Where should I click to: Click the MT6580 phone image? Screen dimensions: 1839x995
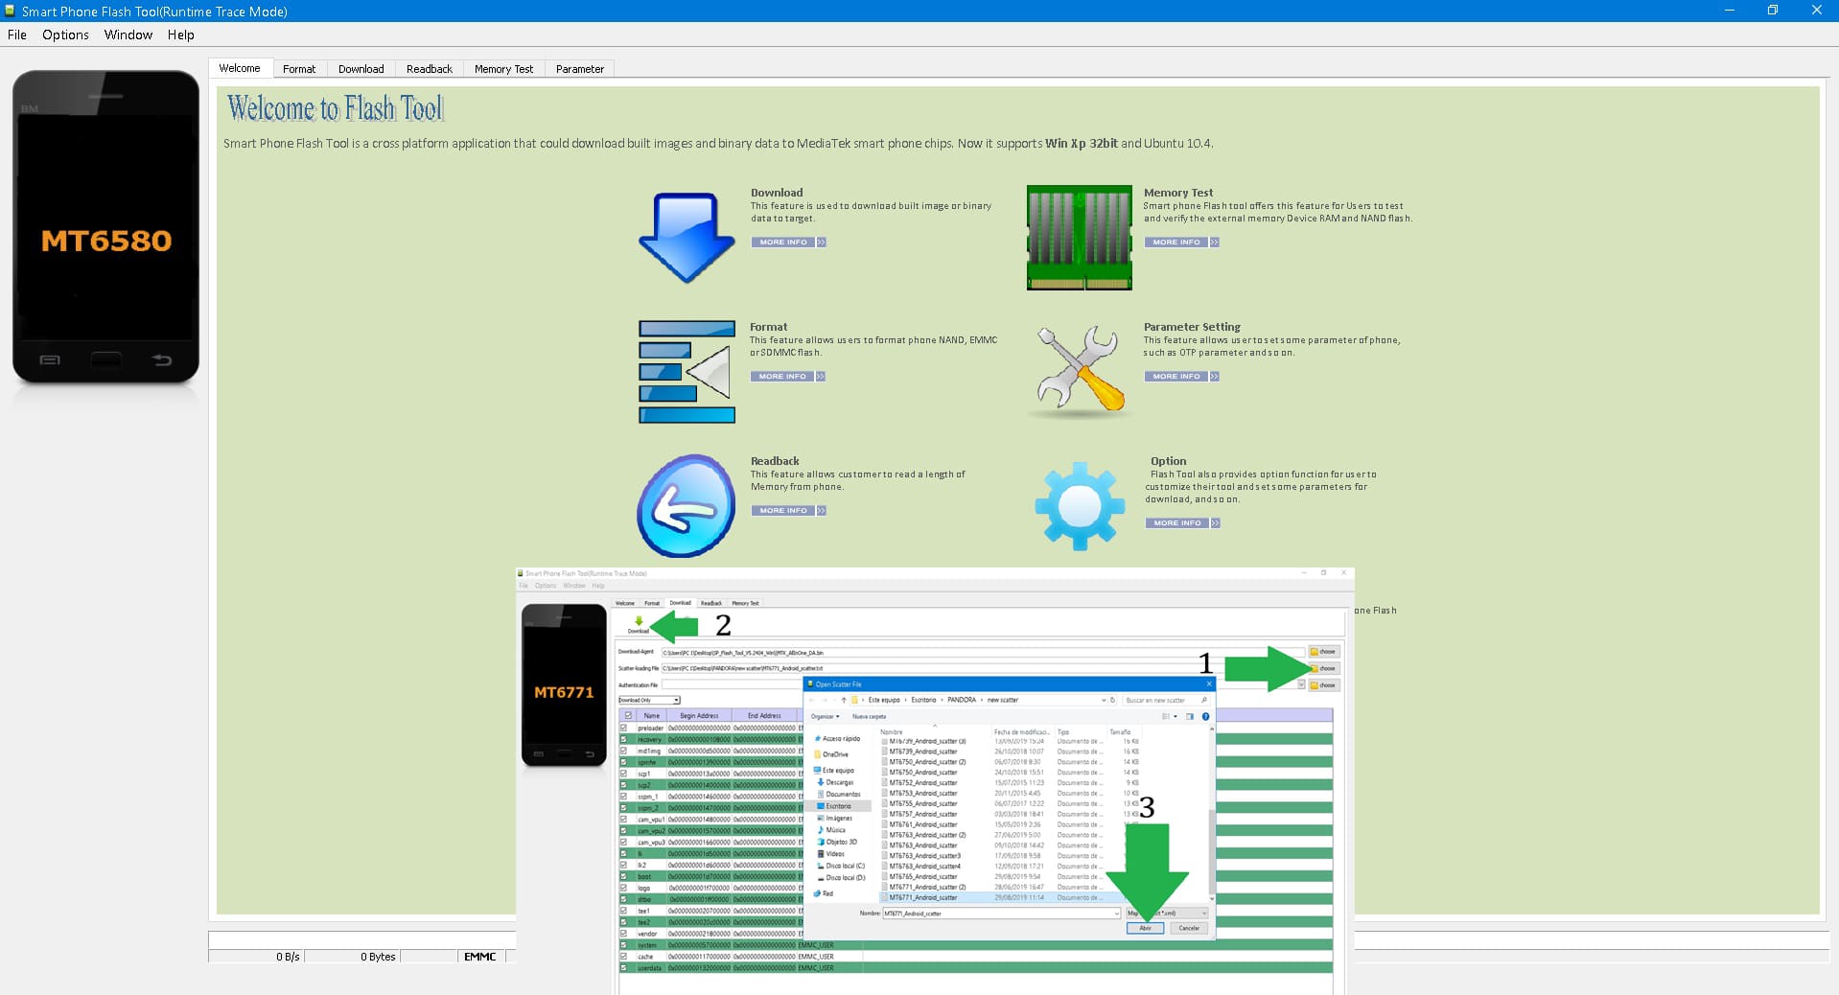pyautogui.click(x=105, y=226)
